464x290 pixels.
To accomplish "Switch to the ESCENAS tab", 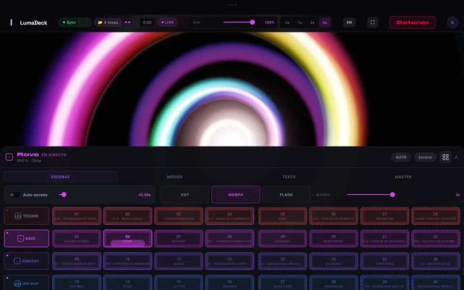I will pyautogui.click(x=60, y=177).
